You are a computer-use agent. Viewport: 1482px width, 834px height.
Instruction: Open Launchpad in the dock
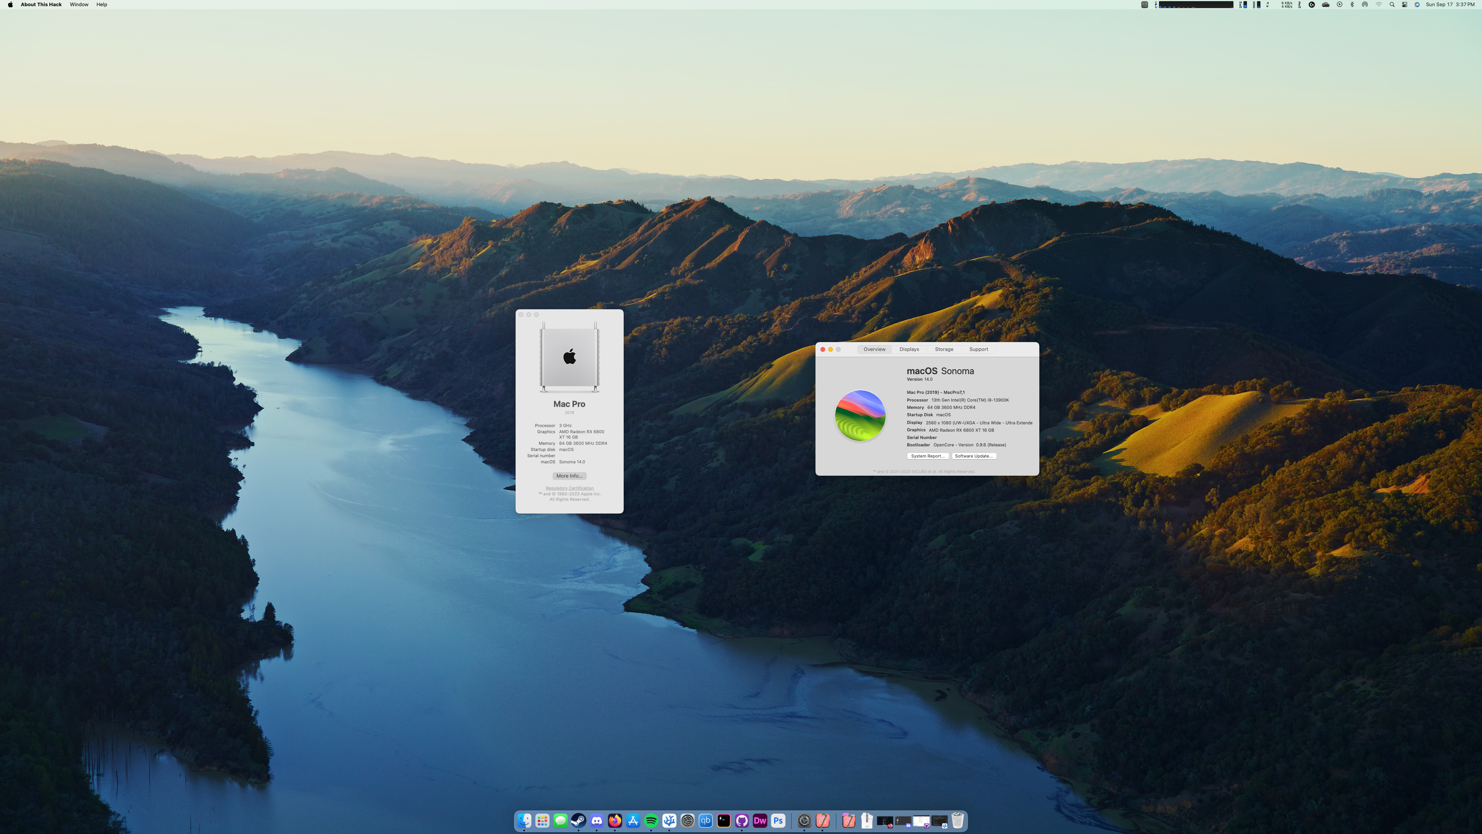[543, 821]
